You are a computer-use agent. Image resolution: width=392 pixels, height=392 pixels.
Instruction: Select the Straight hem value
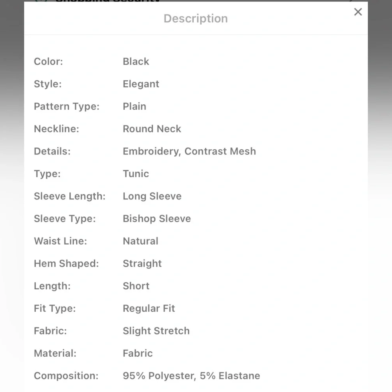point(142,263)
